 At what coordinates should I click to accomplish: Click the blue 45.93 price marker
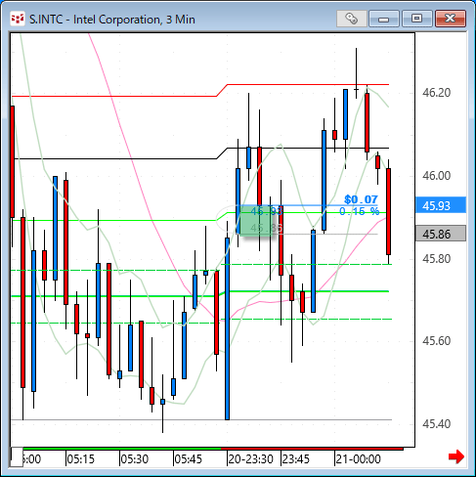click(441, 205)
